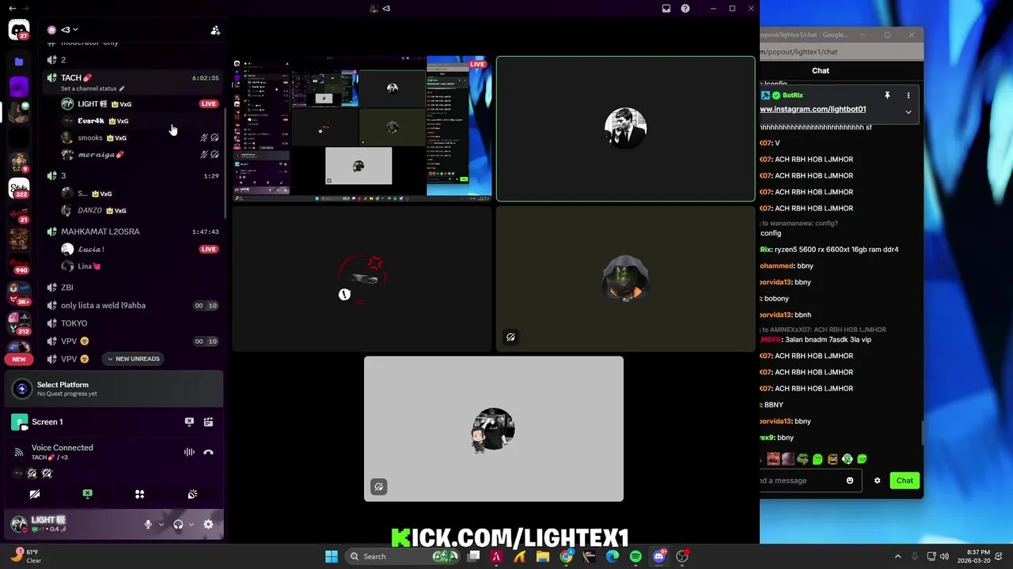Open File Explorer from taskbar
This screenshot has width=1013, height=569.
pyautogui.click(x=543, y=556)
